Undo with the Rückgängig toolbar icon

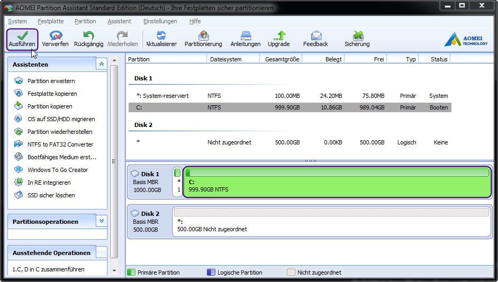(x=88, y=35)
